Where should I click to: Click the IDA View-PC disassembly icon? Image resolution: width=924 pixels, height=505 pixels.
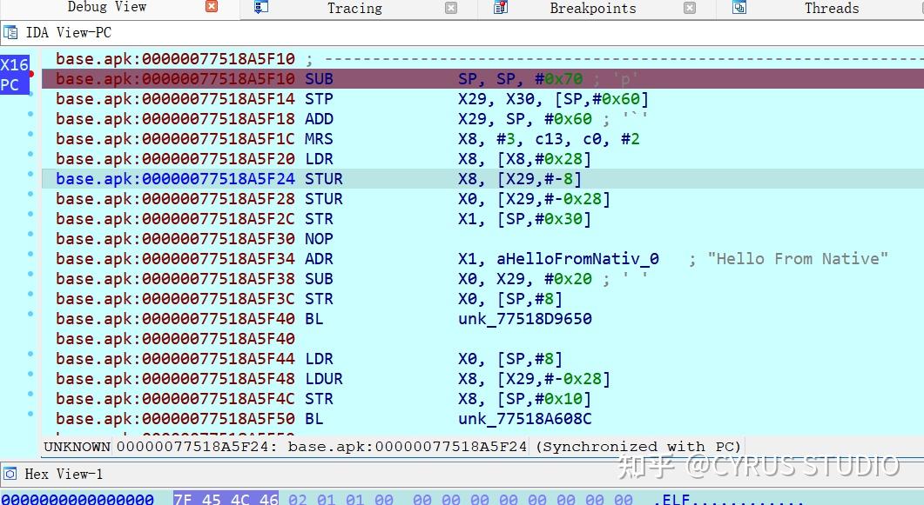(x=10, y=32)
